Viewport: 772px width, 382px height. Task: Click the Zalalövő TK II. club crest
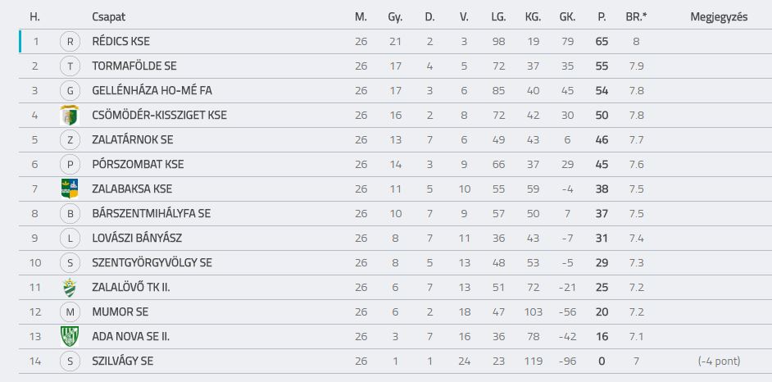(70, 288)
